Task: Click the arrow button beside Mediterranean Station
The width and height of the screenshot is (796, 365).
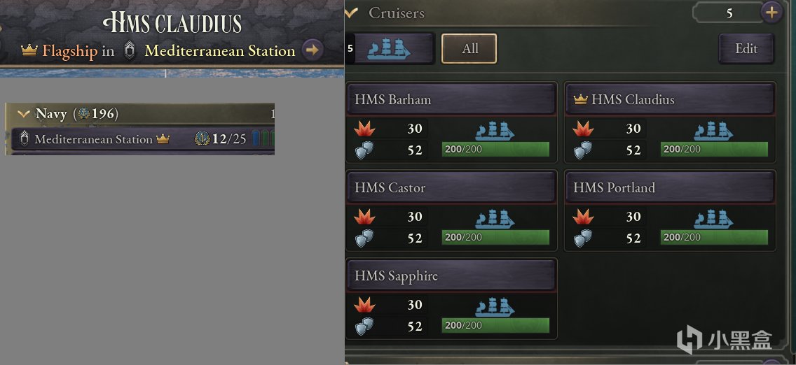Action: [x=313, y=50]
